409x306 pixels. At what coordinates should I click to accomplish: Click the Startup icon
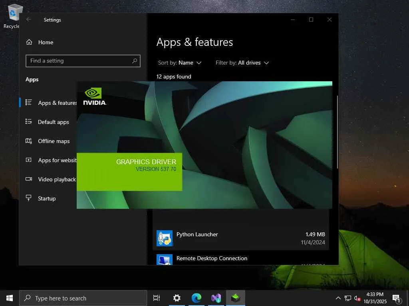(x=29, y=198)
